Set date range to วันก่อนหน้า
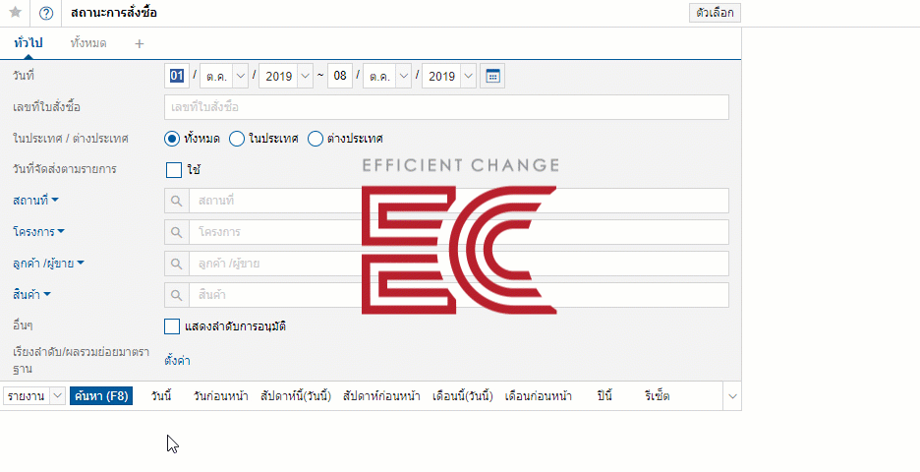Image resolution: width=920 pixels, height=472 pixels. point(220,396)
